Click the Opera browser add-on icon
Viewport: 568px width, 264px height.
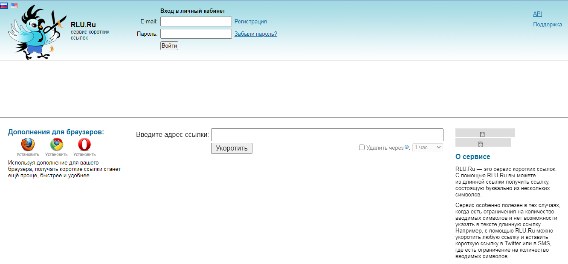(x=84, y=145)
